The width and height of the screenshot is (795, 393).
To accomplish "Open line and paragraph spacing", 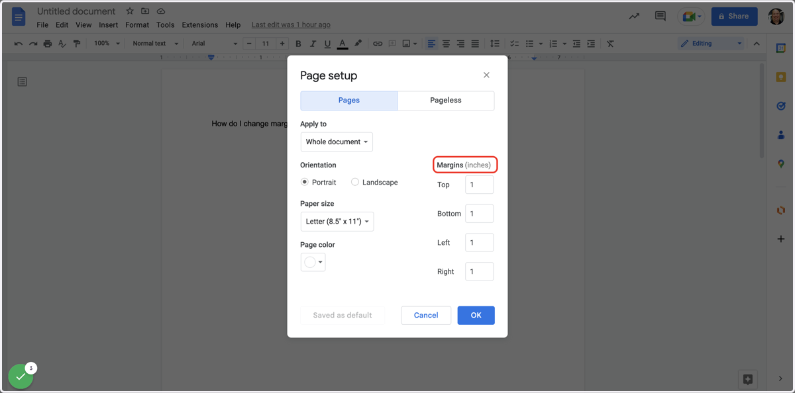I will 495,44.
